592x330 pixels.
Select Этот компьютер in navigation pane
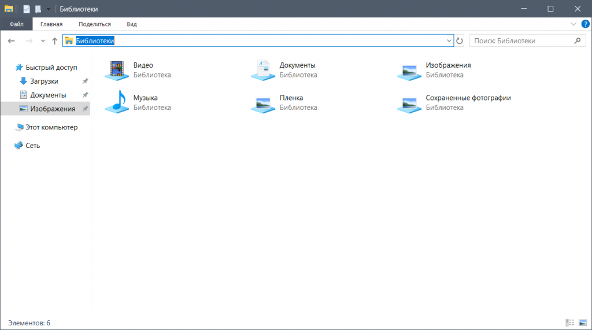(x=51, y=127)
